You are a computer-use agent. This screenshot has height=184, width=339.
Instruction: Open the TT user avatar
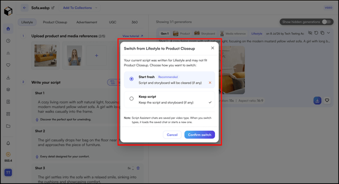coord(8,172)
